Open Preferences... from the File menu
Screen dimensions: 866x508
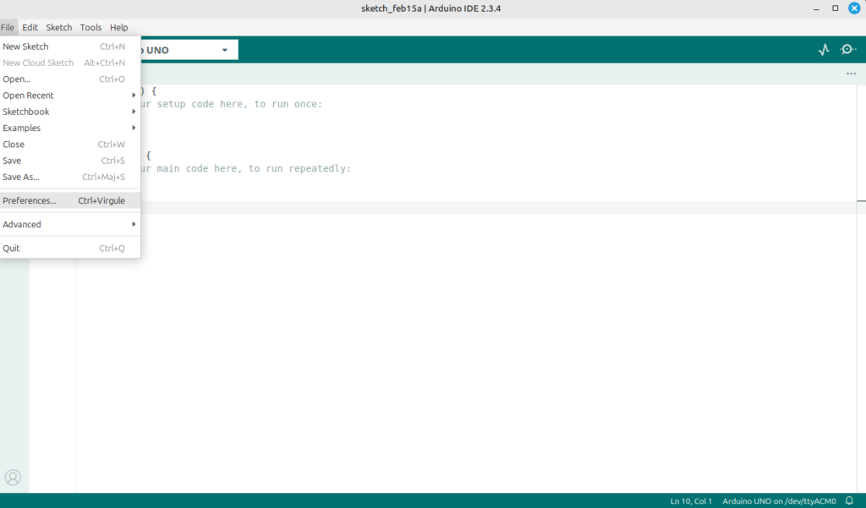70,200
